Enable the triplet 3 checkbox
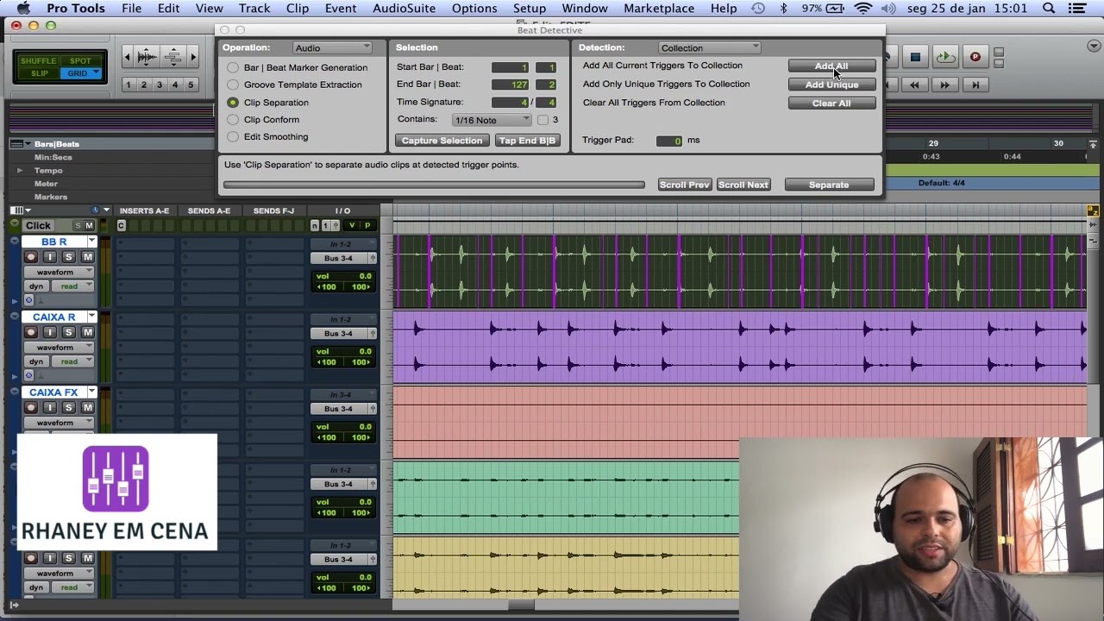 (x=543, y=120)
